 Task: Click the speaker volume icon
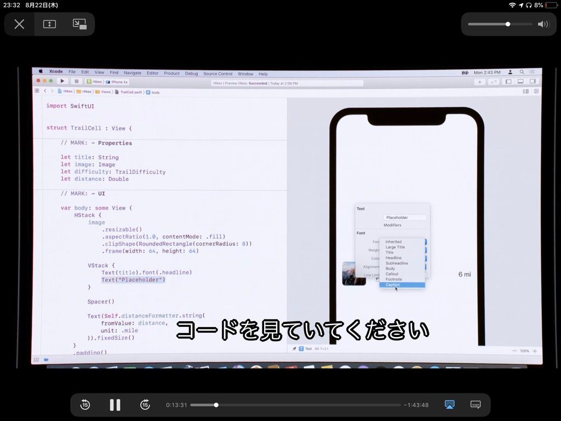click(543, 24)
